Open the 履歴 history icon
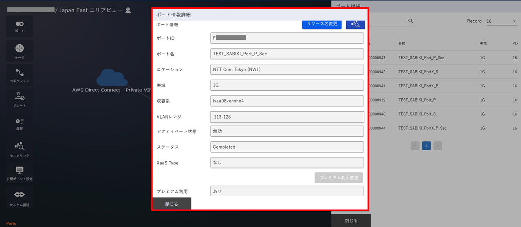Screen dimensions: 521x227 (20, 123)
